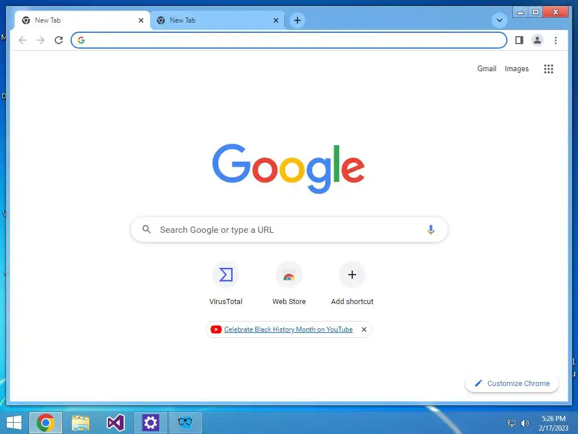
Task: Open the profile avatar menu
Action: [x=537, y=40]
